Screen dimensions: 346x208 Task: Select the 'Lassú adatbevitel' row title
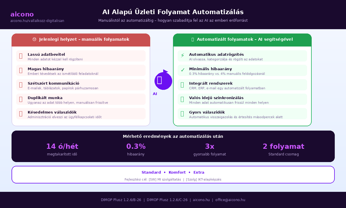pos(46,54)
